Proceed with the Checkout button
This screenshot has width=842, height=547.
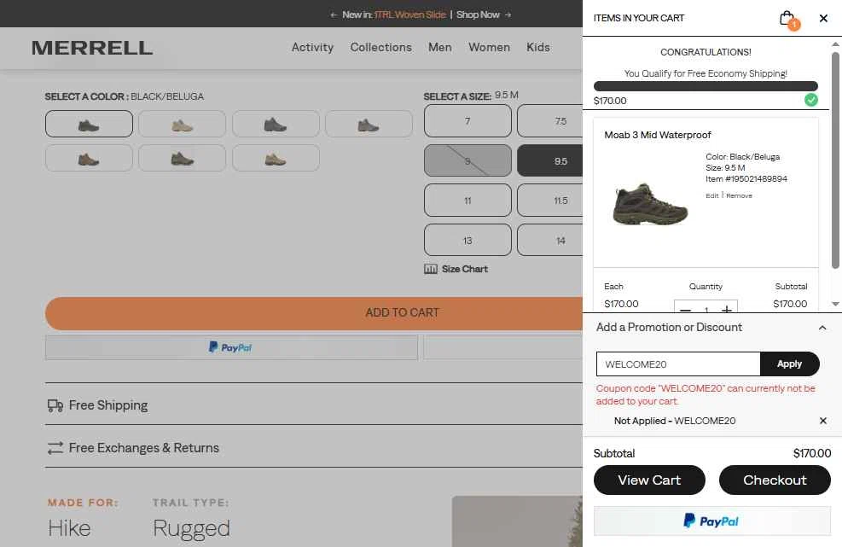[x=775, y=480]
